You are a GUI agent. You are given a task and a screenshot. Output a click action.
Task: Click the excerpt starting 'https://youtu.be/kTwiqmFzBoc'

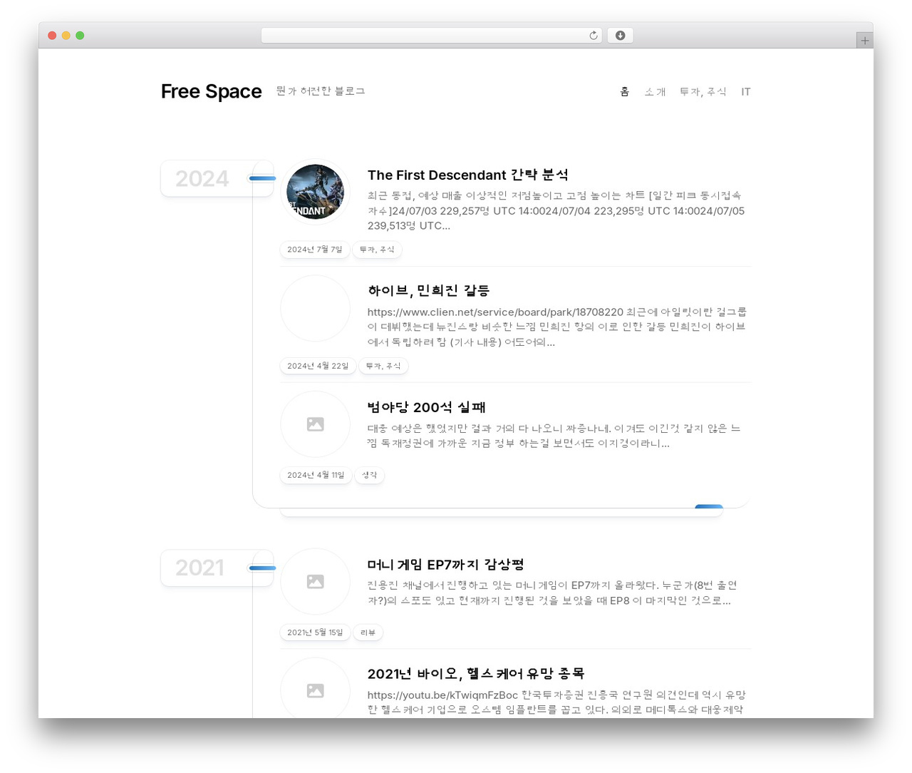coord(556,702)
